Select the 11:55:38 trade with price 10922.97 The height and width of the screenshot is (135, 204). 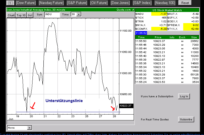click(167, 60)
